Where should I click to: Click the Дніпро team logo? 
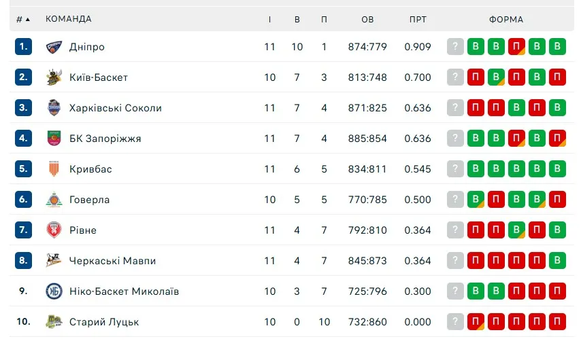tap(54, 47)
